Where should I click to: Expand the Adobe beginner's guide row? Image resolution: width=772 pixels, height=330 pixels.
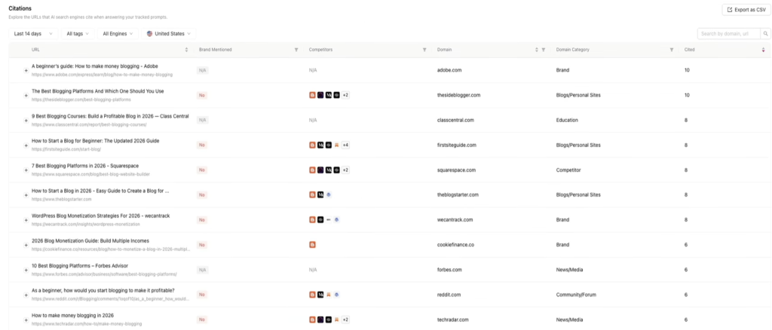[26, 70]
